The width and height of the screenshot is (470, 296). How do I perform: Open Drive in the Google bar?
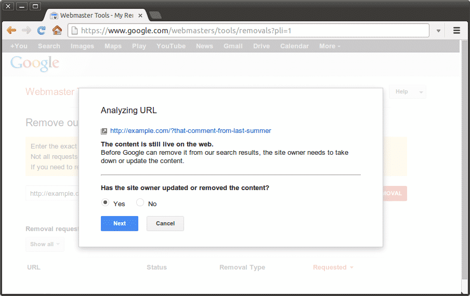262,46
